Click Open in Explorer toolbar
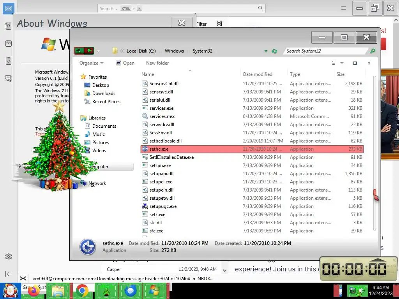 tap(125, 63)
